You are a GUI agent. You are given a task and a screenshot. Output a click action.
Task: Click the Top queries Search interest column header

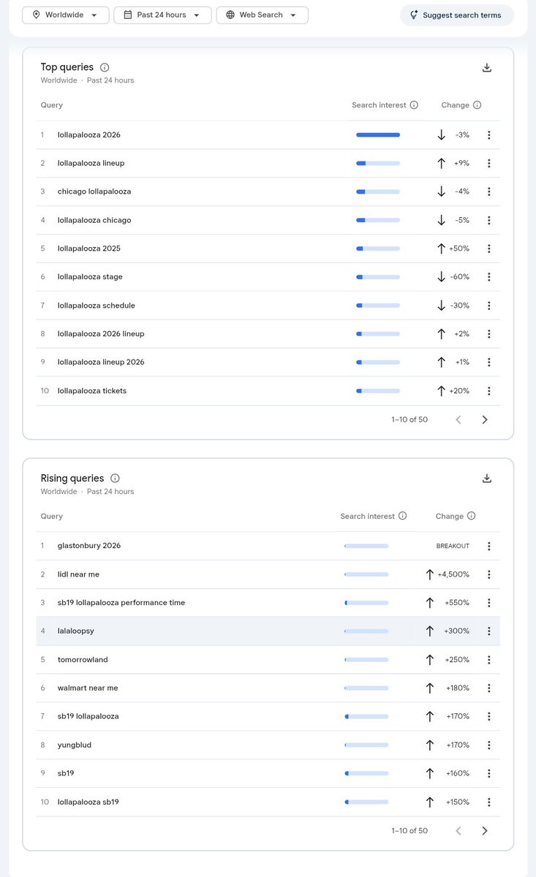(379, 105)
